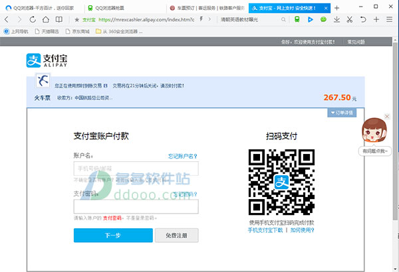
Task: Click the 账户名 input field
Action: pos(136,169)
